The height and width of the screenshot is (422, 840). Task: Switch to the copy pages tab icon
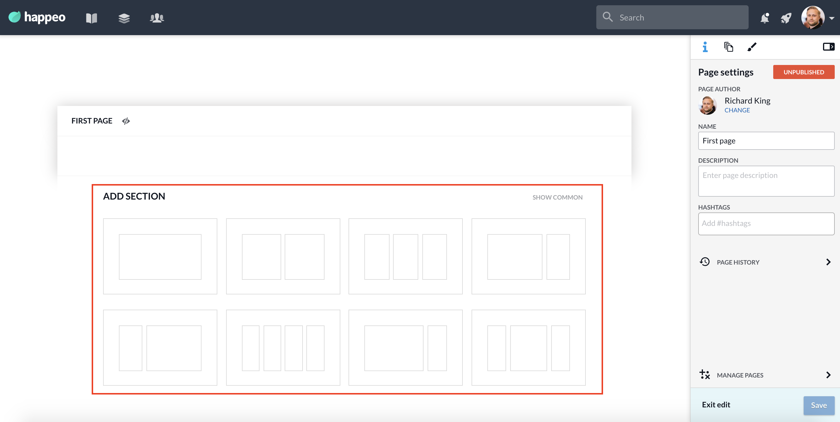(x=728, y=47)
